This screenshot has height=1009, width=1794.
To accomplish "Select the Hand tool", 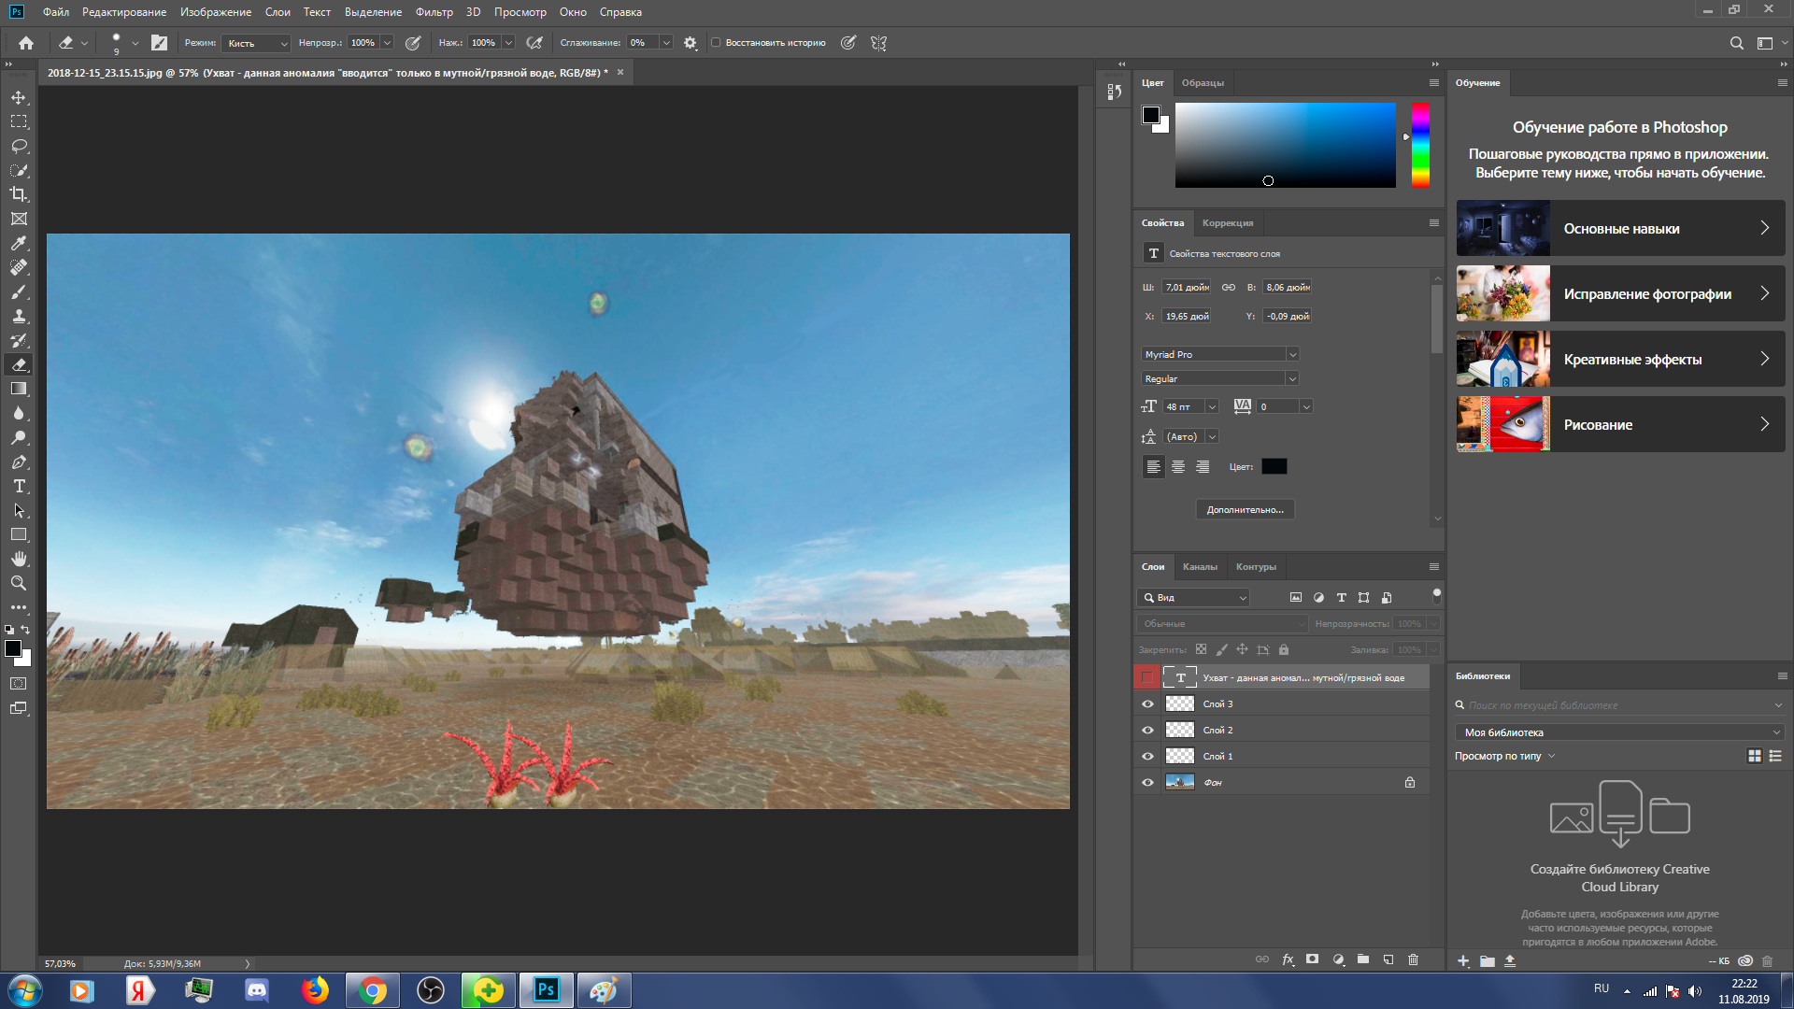I will [x=19, y=559].
